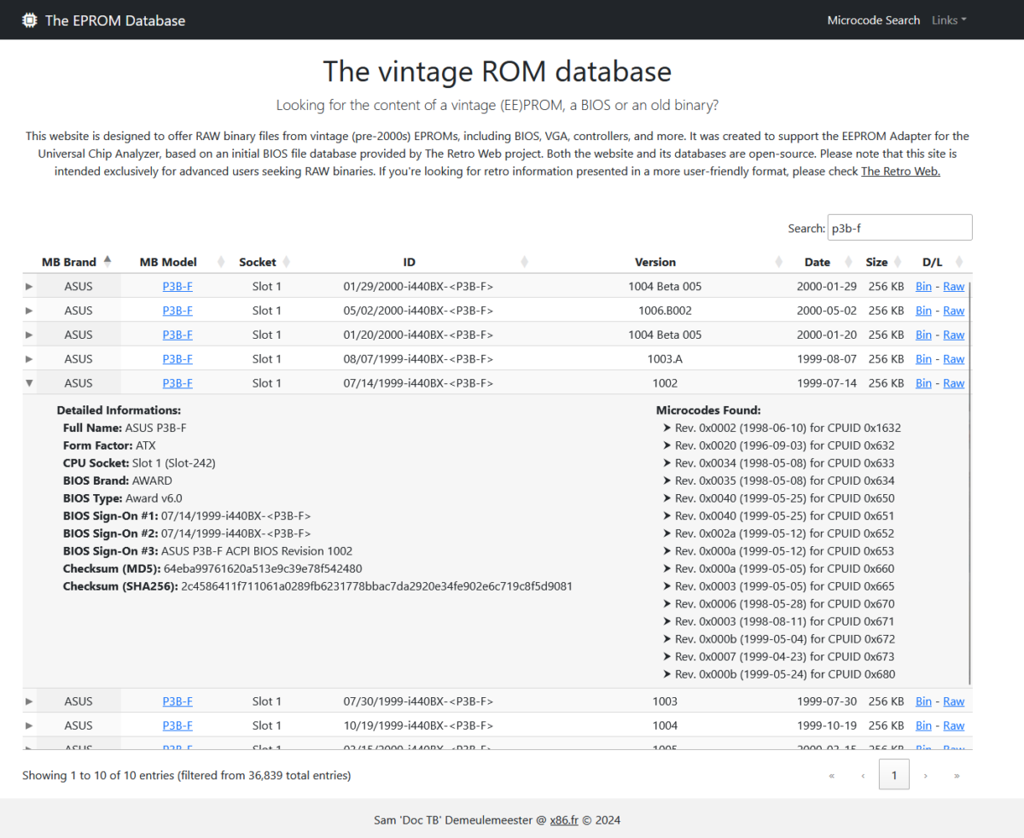Viewport: 1024px width, 838px height.
Task: Collapse the expanded 1002 BIOS row
Action: pyautogui.click(x=29, y=382)
